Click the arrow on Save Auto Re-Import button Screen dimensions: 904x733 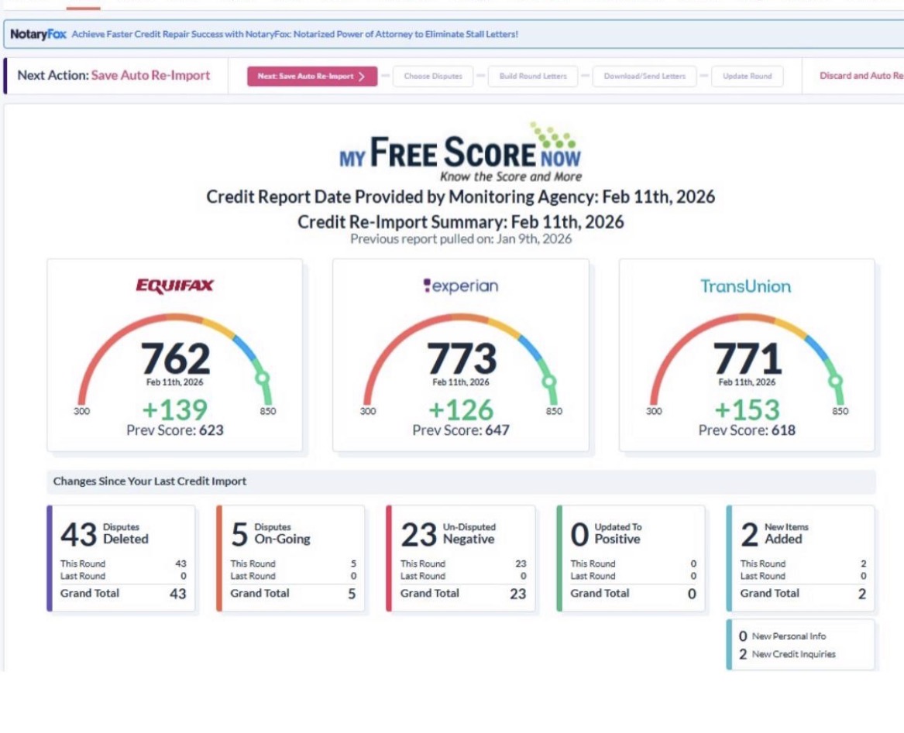tap(362, 76)
